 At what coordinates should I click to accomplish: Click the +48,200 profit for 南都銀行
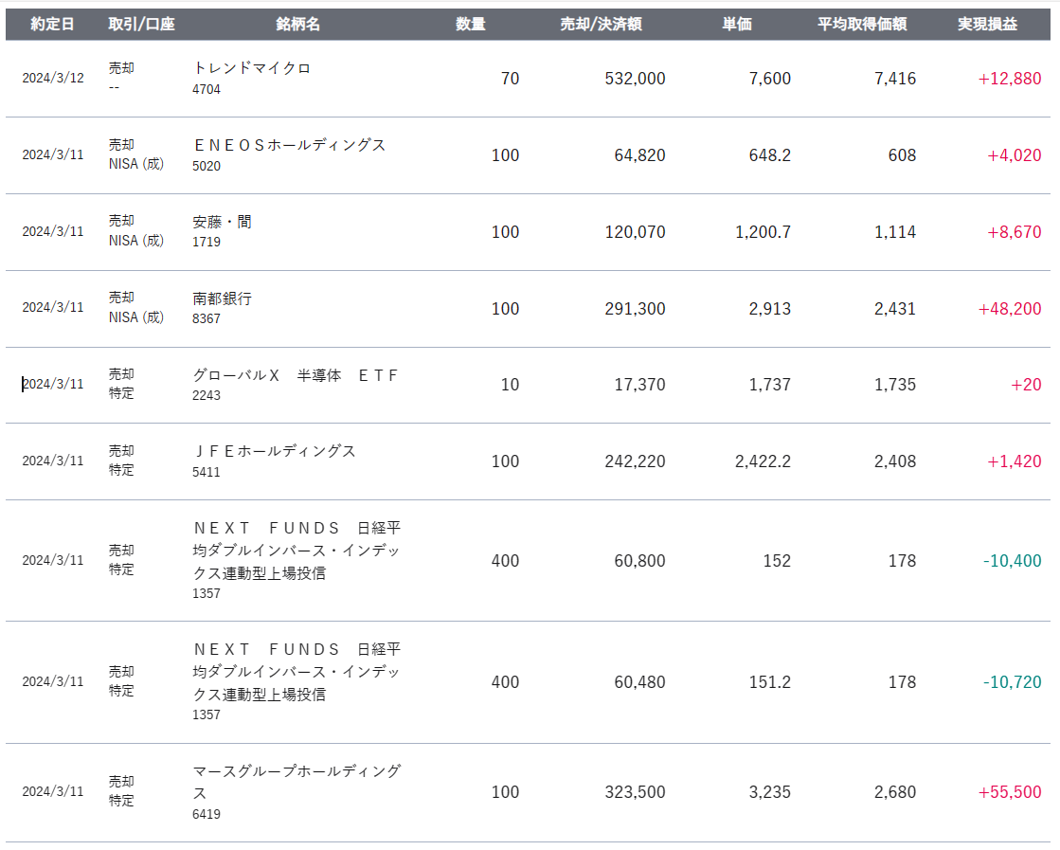click(1010, 309)
